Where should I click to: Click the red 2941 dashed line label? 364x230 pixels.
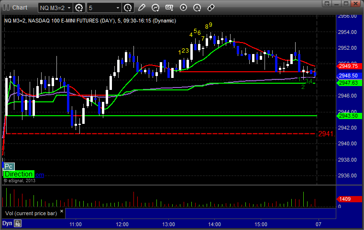tap(326, 134)
